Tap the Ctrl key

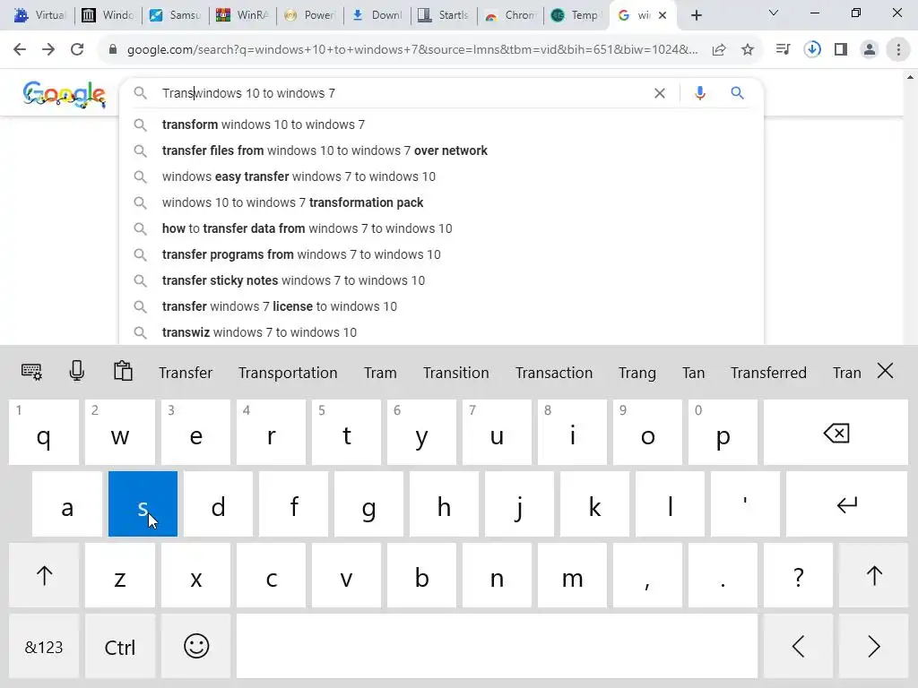[120, 647]
